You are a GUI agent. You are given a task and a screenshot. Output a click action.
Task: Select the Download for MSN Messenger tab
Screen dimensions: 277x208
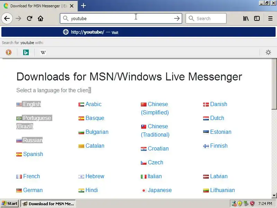click(38, 6)
